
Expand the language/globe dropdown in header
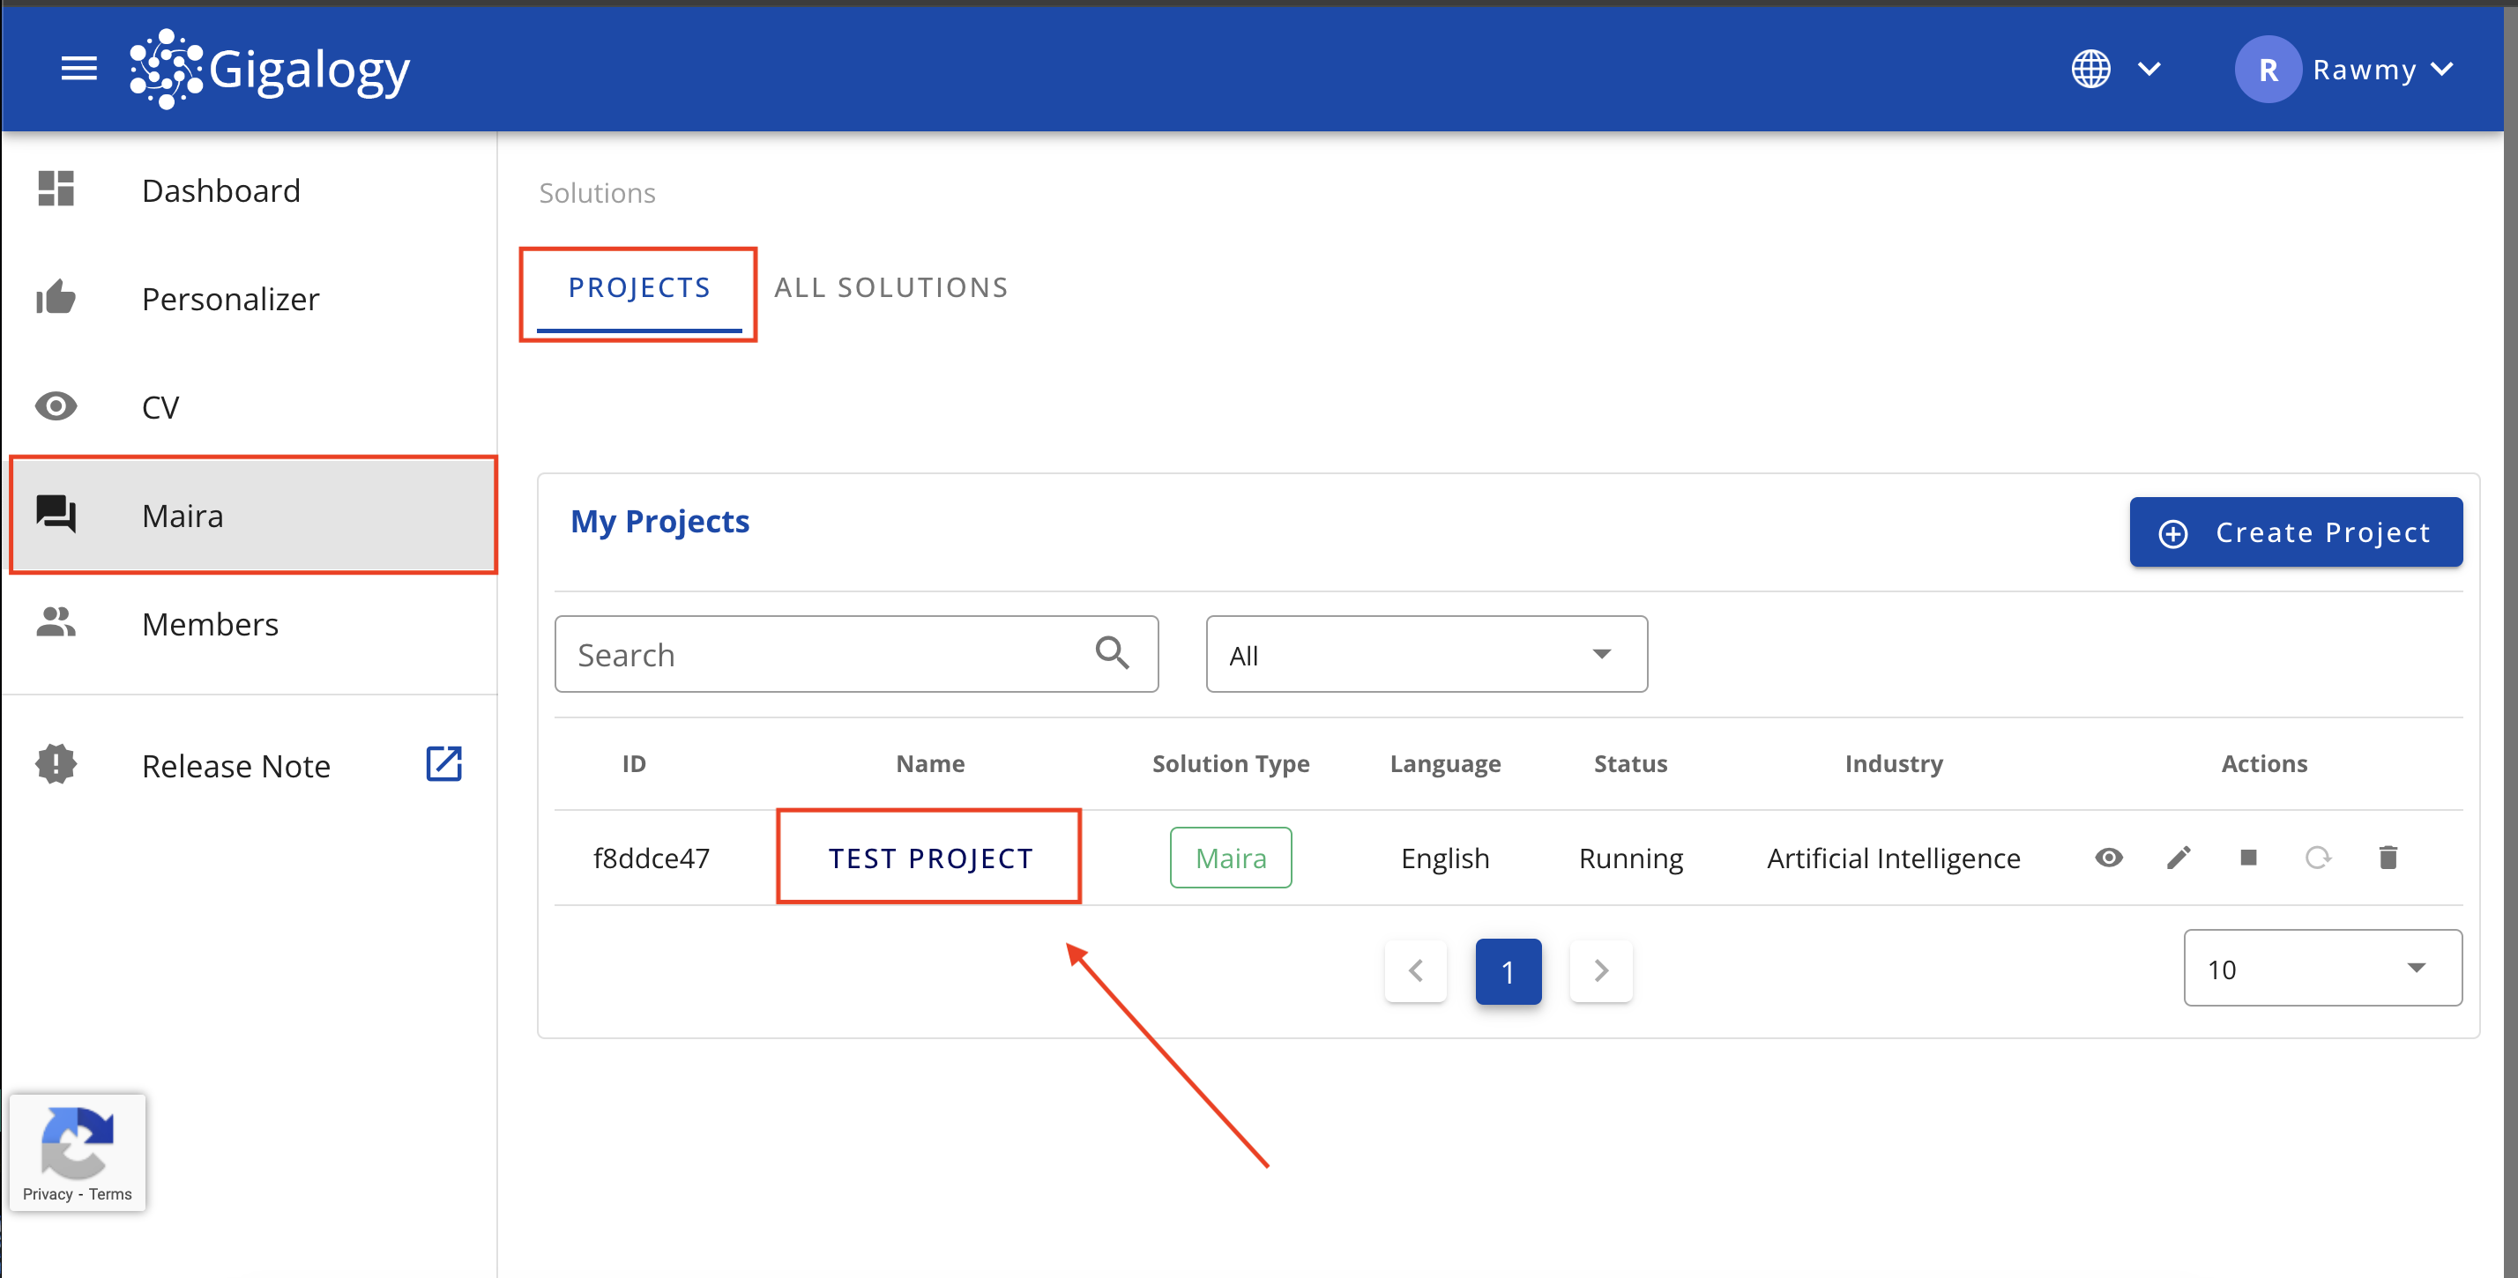point(2115,69)
